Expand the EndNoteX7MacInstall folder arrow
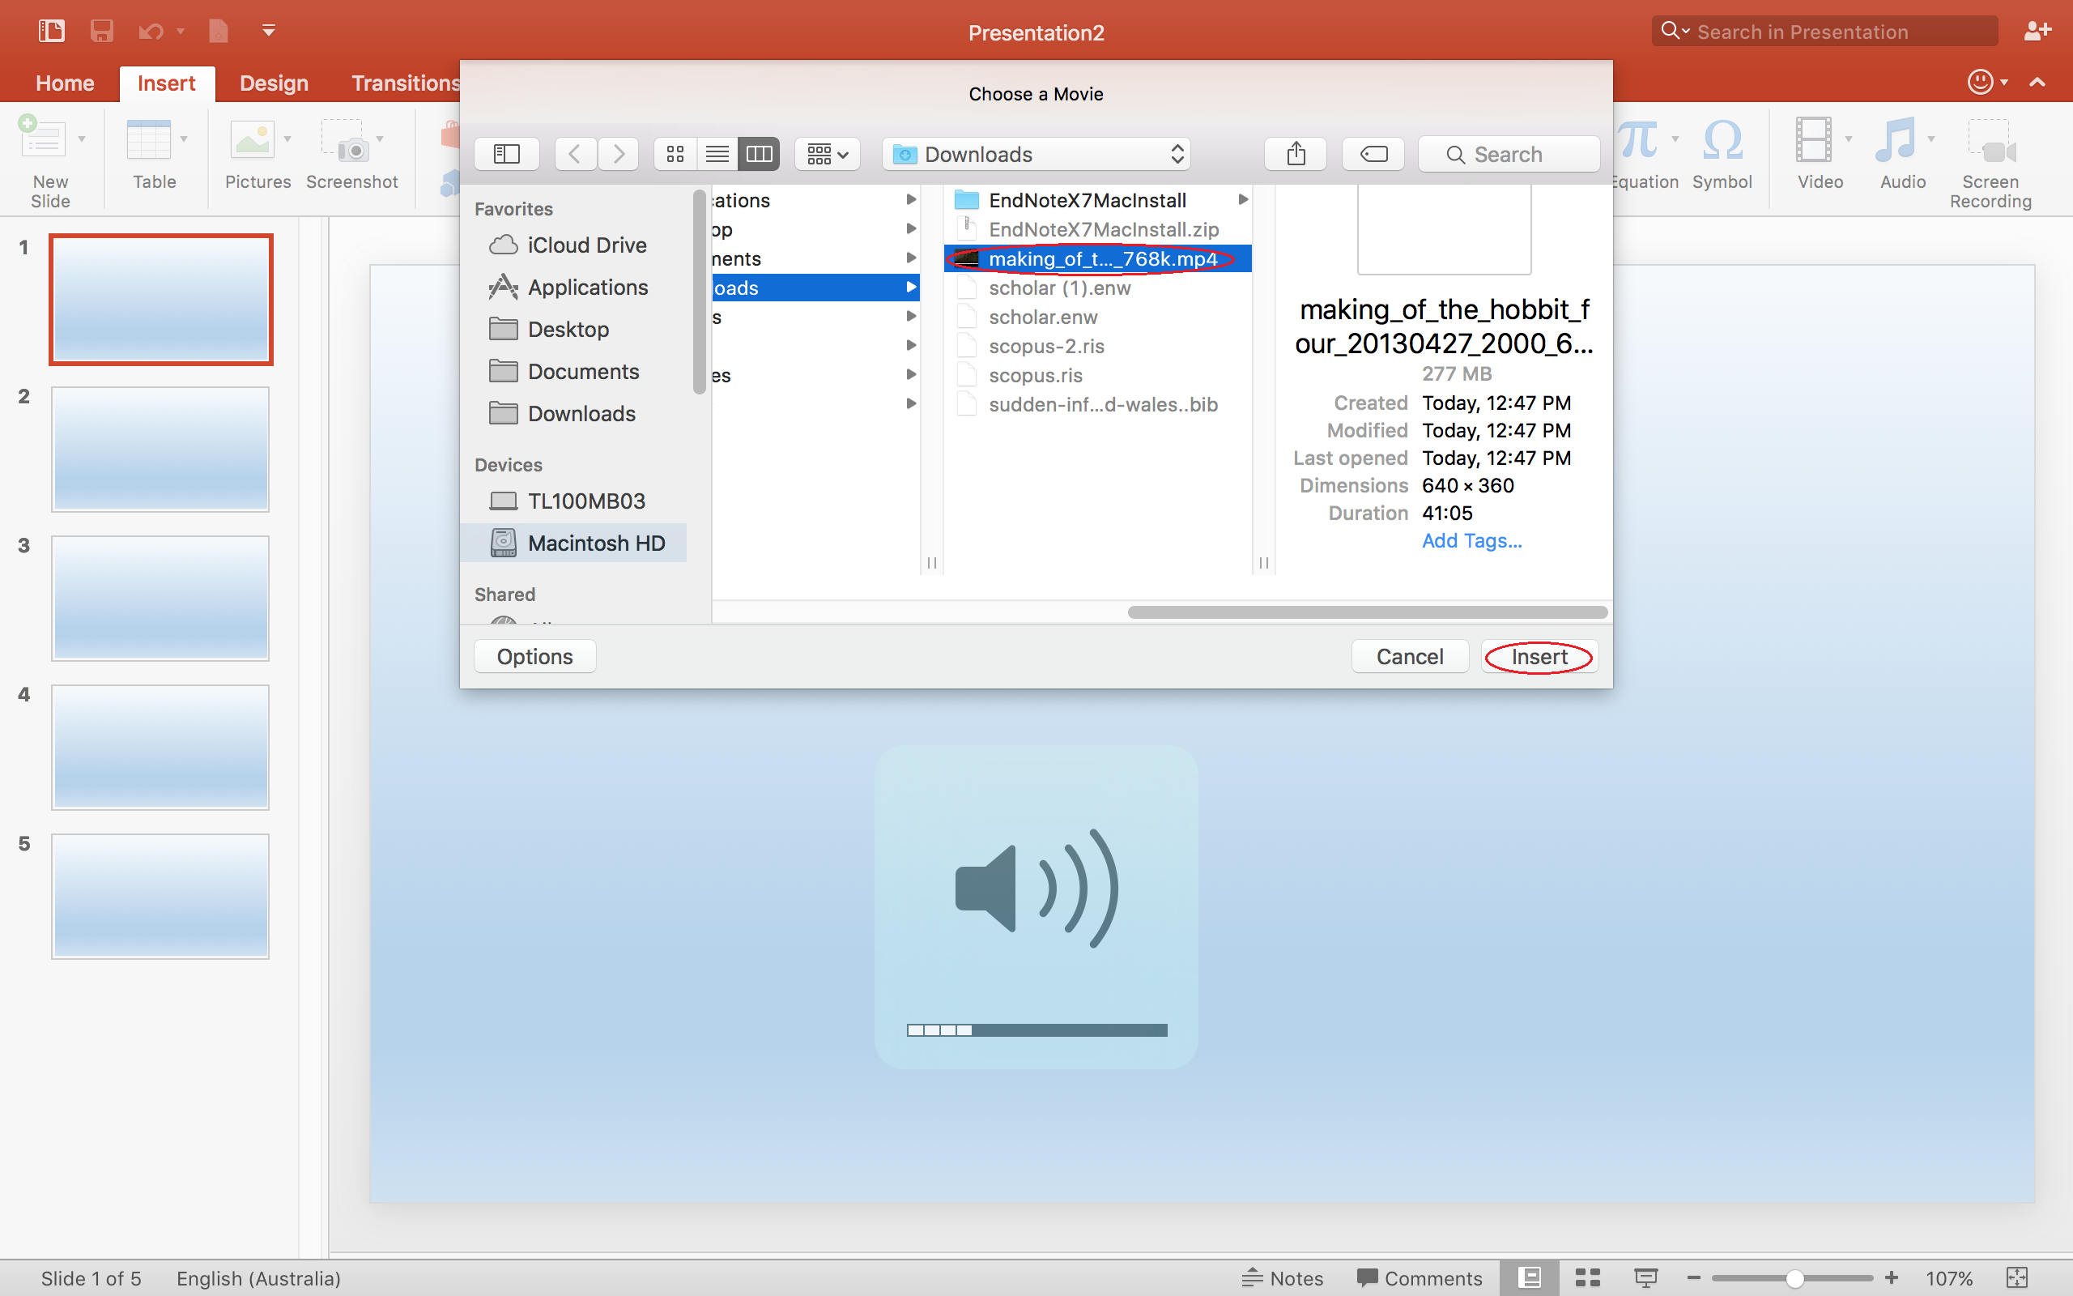2073x1296 pixels. pos(1242,199)
